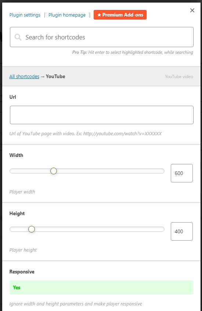202x311 pixels.
Task: Open the Plugin homepage link
Action: point(67,15)
